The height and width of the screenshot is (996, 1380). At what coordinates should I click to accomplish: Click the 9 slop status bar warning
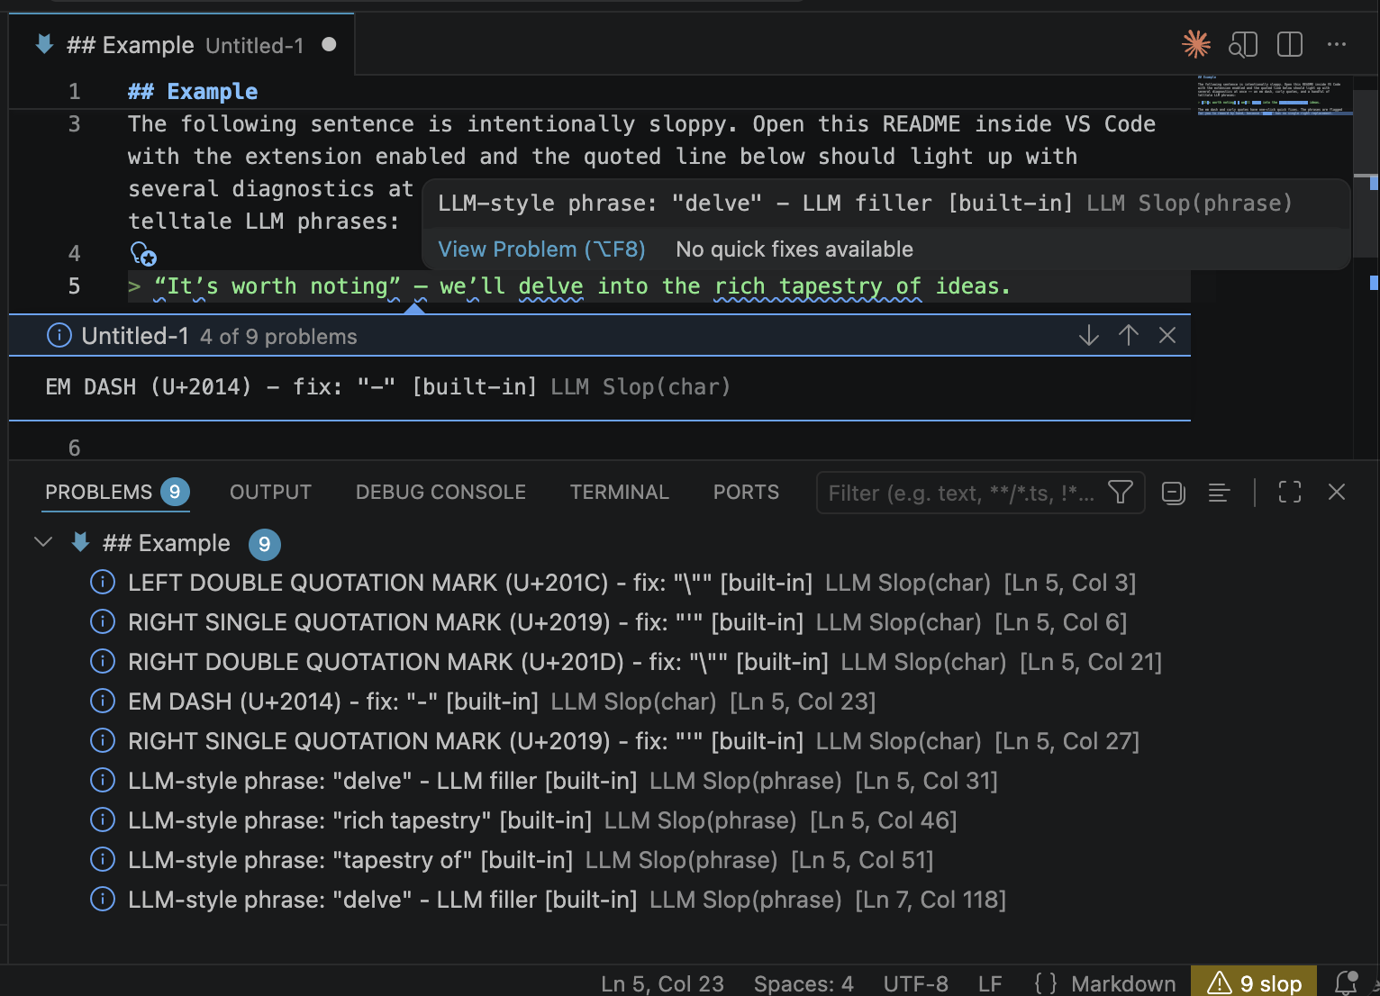click(x=1253, y=982)
